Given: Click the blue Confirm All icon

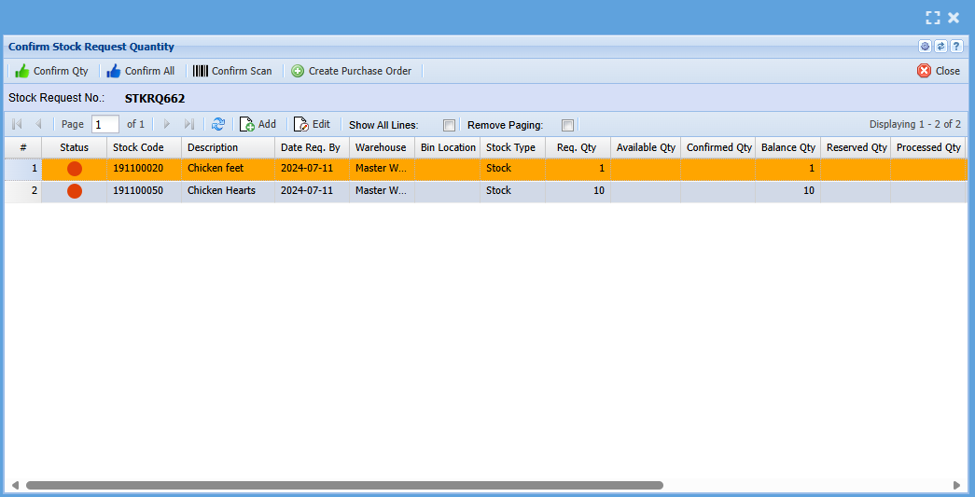Looking at the screenshot, I should [x=114, y=71].
